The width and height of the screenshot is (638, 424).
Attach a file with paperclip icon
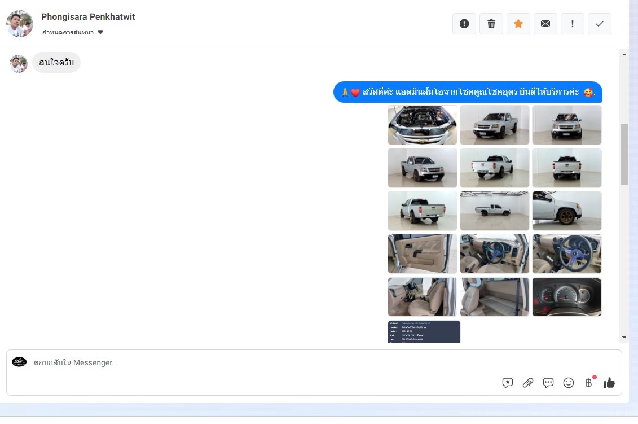528,383
